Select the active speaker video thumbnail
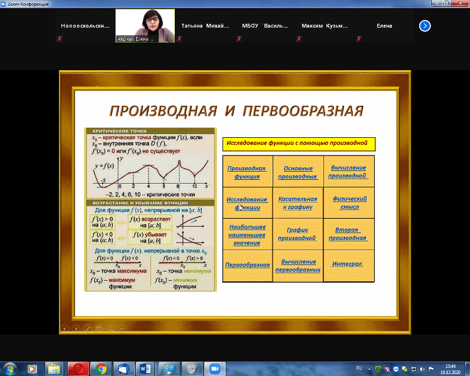The width and height of the screenshot is (470, 376). [x=145, y=26]
